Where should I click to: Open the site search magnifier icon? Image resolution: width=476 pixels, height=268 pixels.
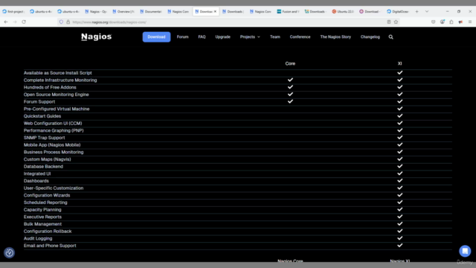pos(390,36)
